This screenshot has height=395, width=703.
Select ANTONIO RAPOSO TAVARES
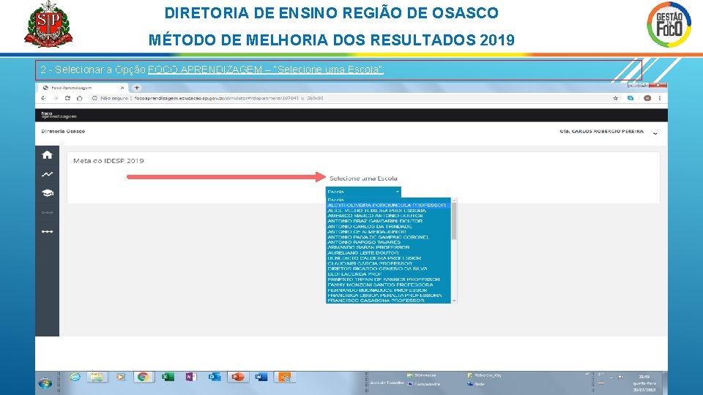click(388, 242)
